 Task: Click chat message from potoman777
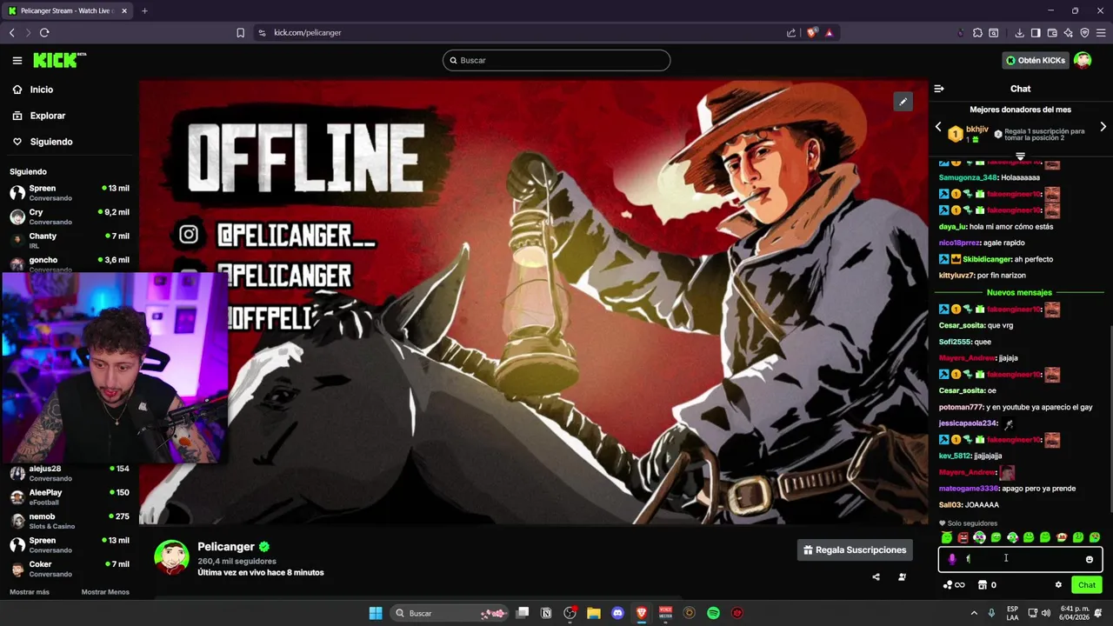pos(1016,407)
